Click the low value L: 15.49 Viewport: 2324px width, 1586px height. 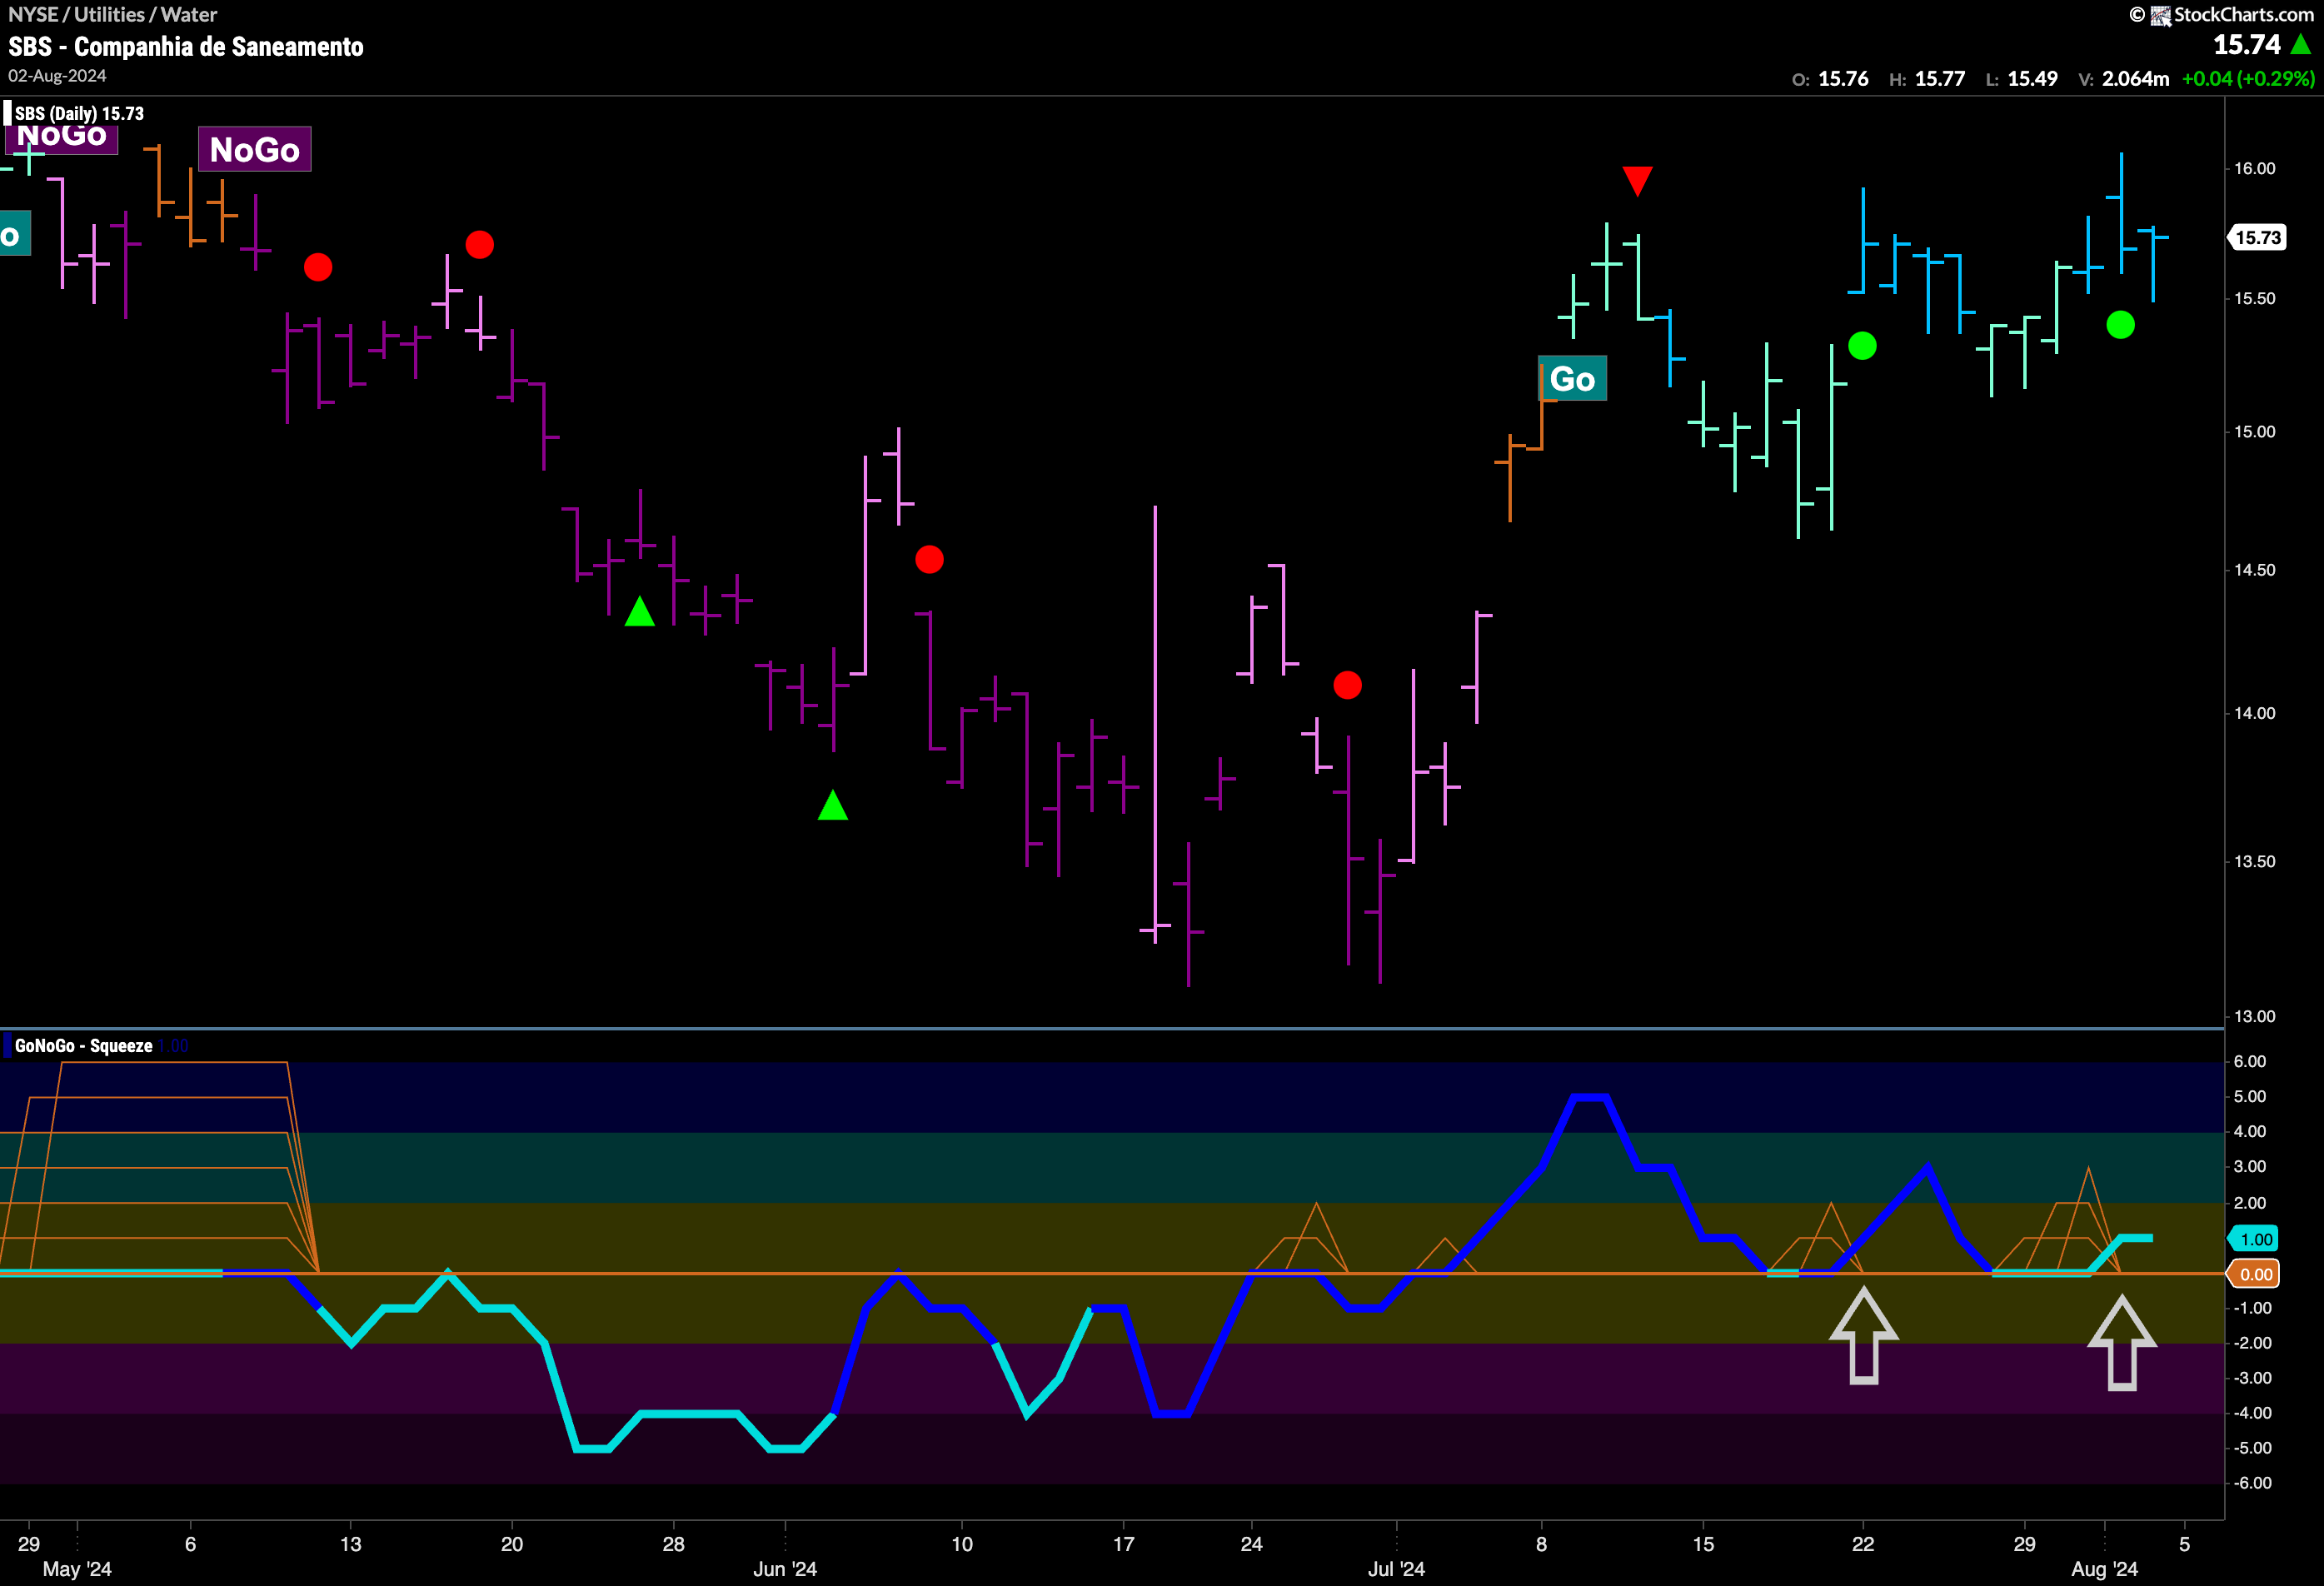[x=2021, y=79]
